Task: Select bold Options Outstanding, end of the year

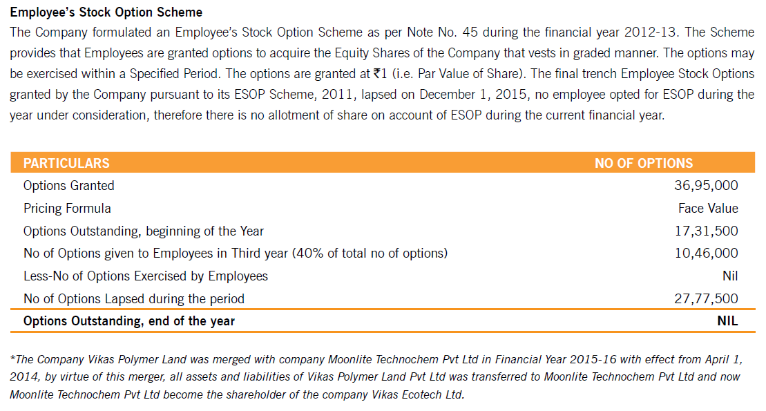Action: (129, 321)
